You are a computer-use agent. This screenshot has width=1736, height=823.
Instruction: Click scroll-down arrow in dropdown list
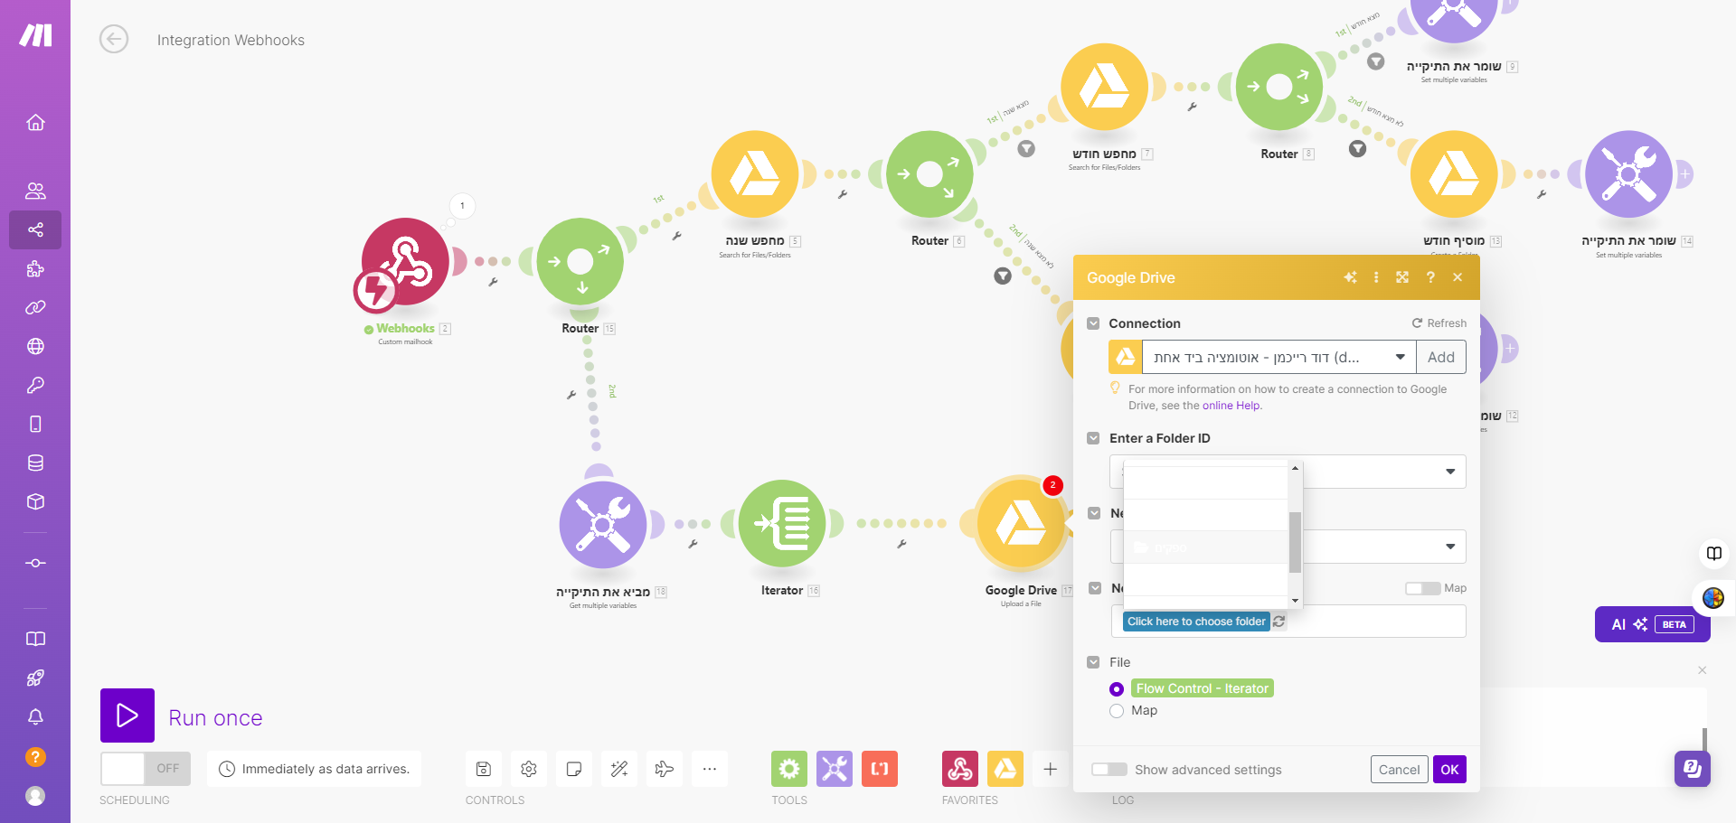tap(1295, 601)
